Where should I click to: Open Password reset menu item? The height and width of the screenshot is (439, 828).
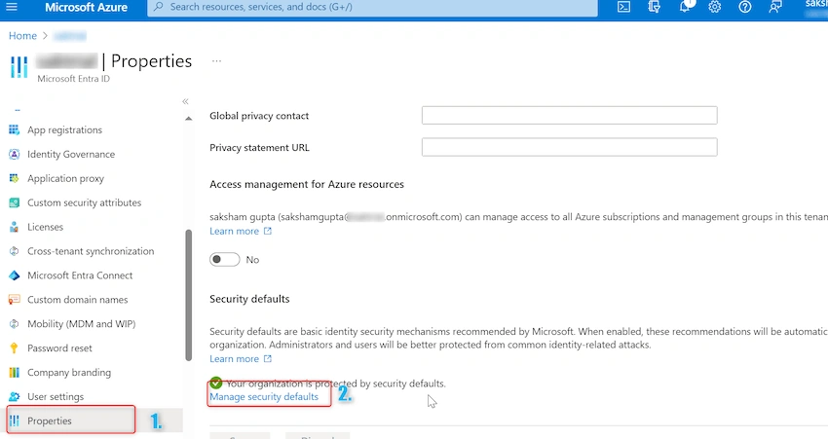[59, 348]
